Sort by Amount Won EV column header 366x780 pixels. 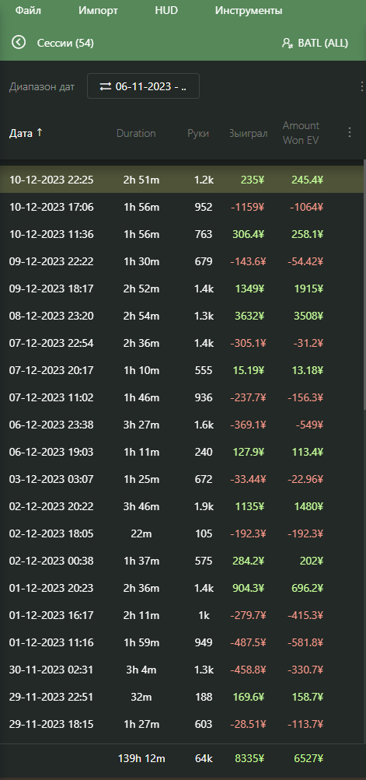[x=301, y=133]
